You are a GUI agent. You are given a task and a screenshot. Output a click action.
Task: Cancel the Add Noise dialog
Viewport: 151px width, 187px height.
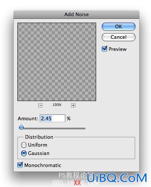pos(118,37)
